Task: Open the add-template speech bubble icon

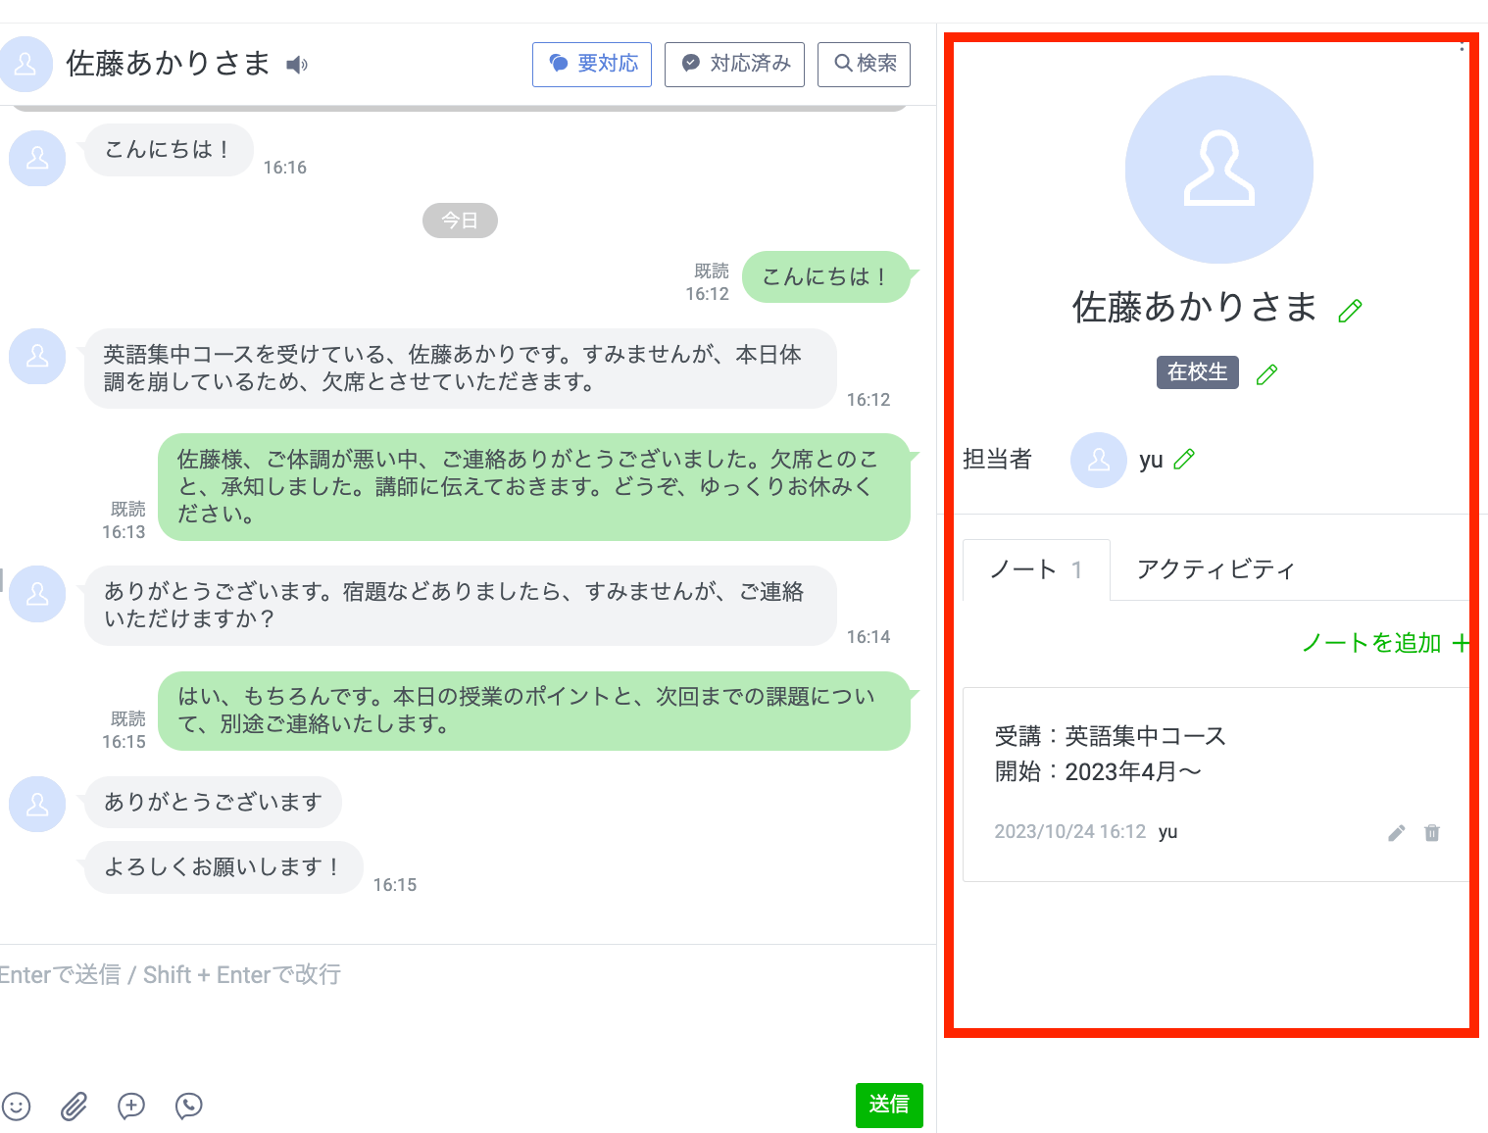Action: pyautogui.click(x=131, y=1106)
